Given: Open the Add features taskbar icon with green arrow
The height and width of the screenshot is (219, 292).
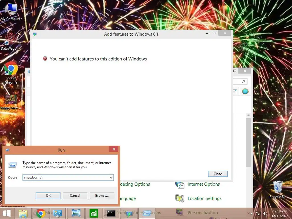Looking at the screenshot, I should coord(129,213).
